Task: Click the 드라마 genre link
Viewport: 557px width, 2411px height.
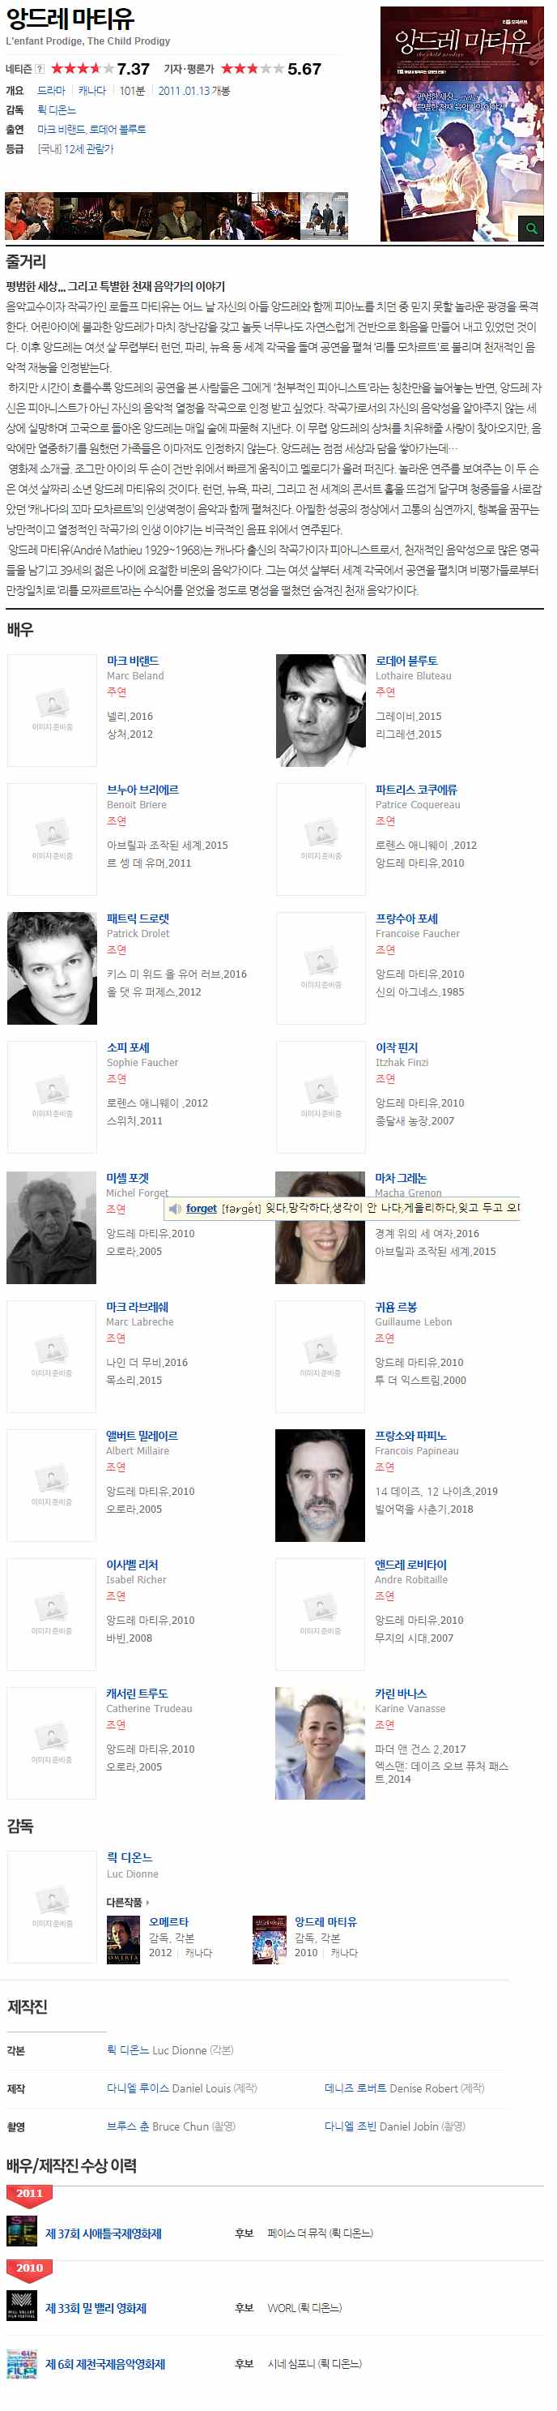Action: pos(51,91)
